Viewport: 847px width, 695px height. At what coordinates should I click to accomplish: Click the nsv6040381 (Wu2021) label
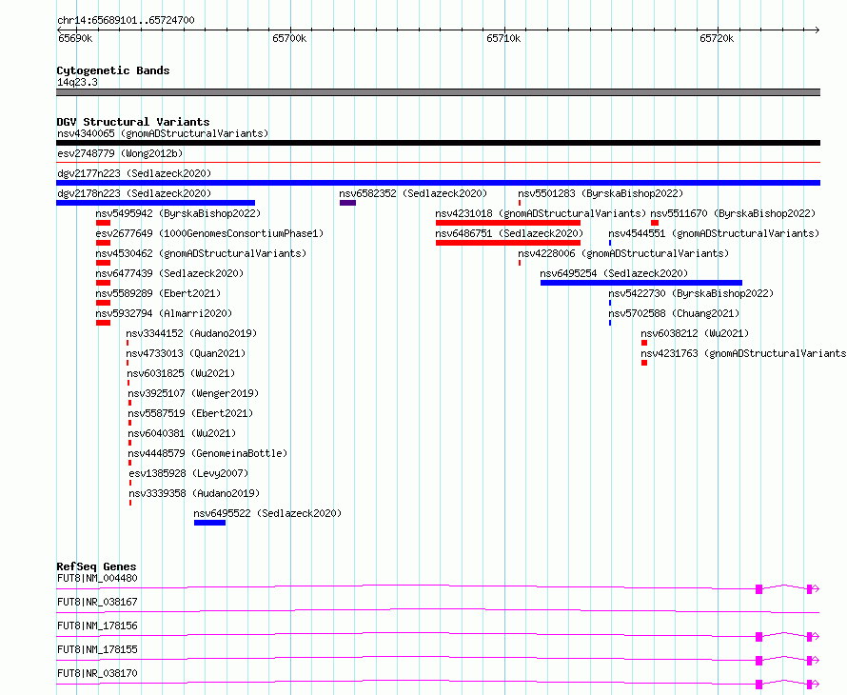coord(182,433)
